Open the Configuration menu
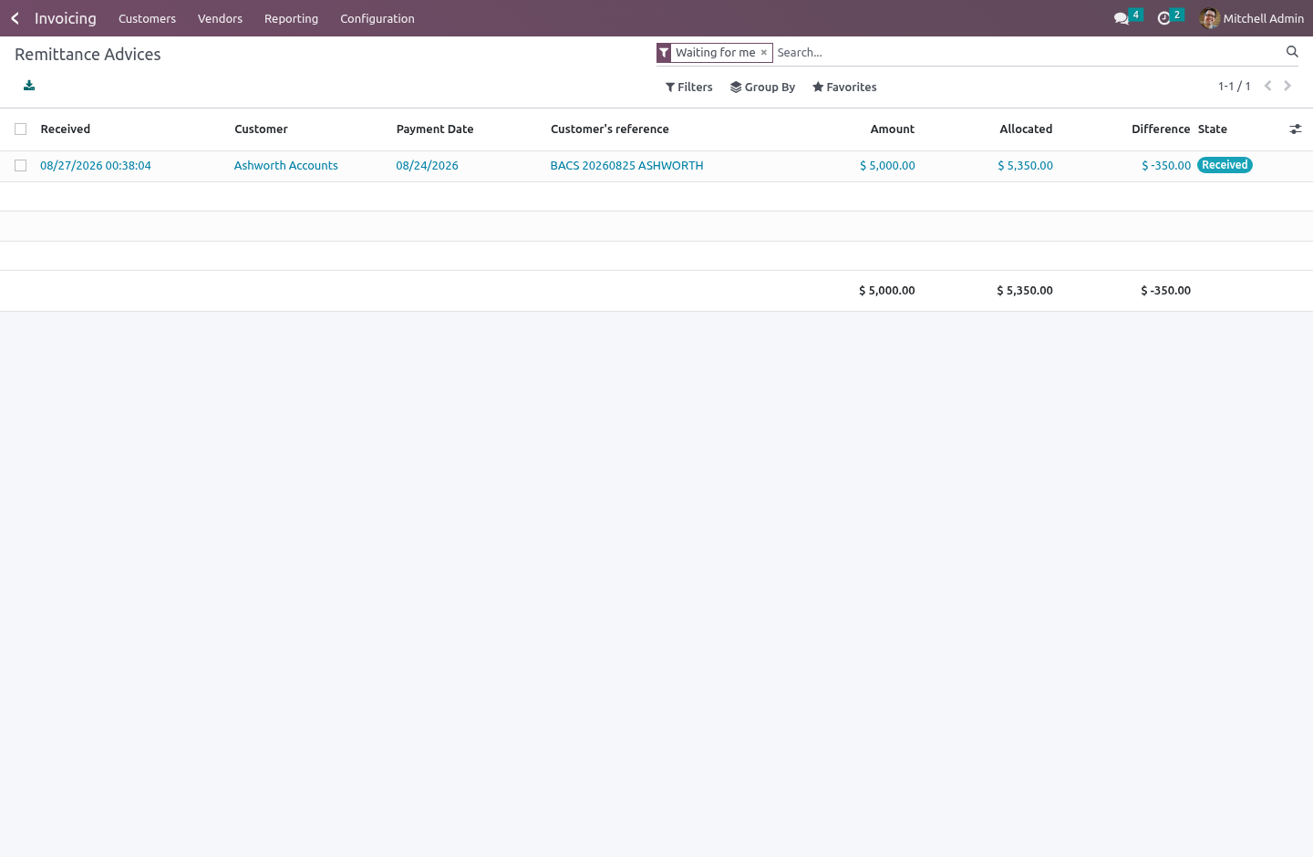Screen dimensions: 1313x857 [377, 18]
